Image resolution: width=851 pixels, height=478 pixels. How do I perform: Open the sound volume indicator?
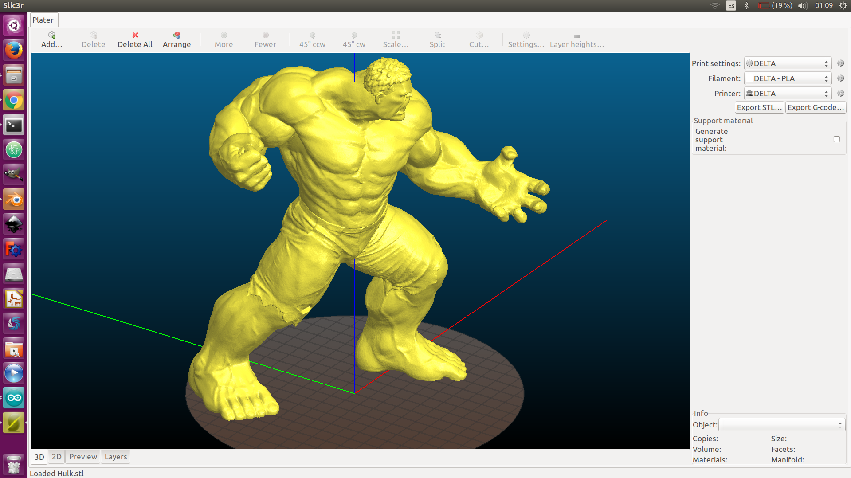[803, 6]
